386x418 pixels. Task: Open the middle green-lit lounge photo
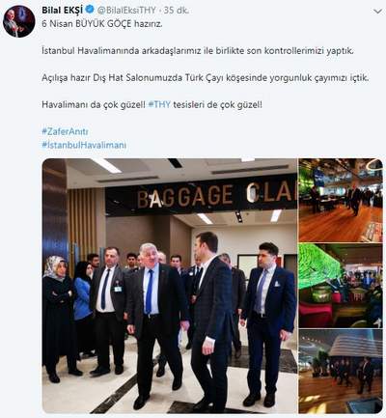tap(341, 286)
